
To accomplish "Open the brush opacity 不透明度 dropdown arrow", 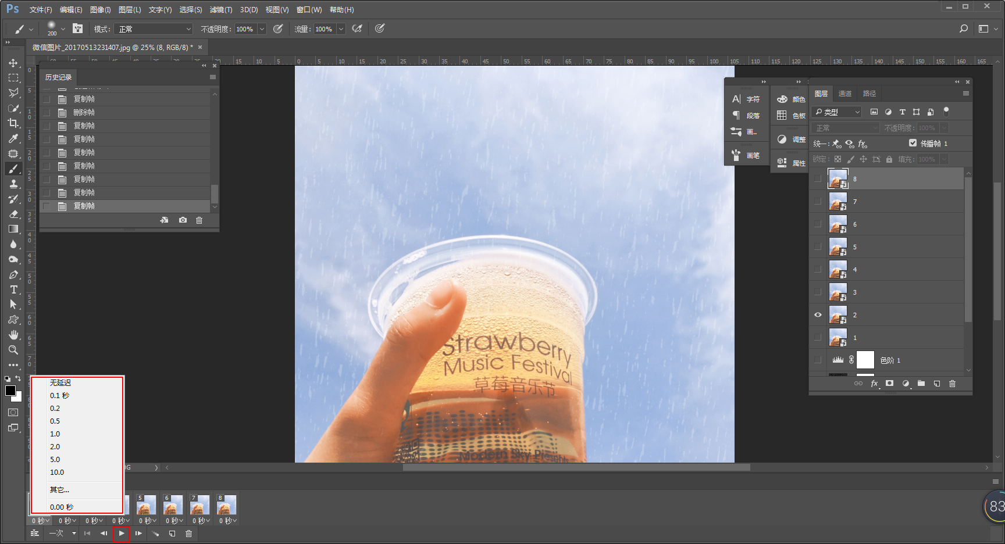I will (262, 29).
